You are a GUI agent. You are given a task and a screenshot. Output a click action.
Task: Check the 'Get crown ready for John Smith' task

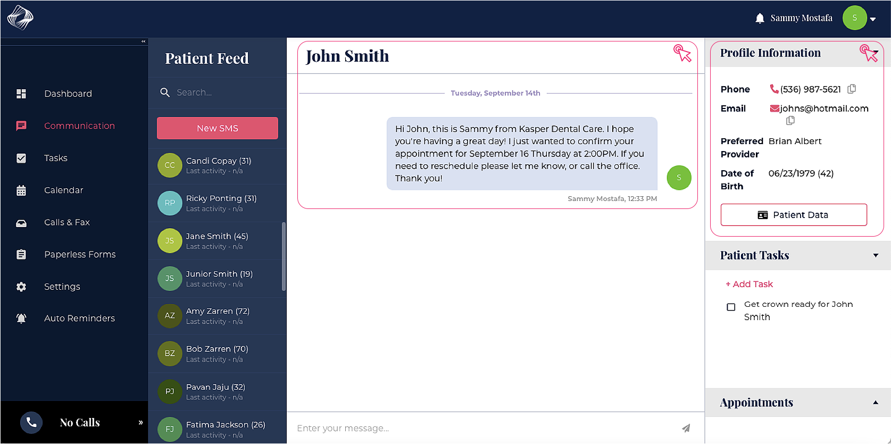click(x=731, y=307)
